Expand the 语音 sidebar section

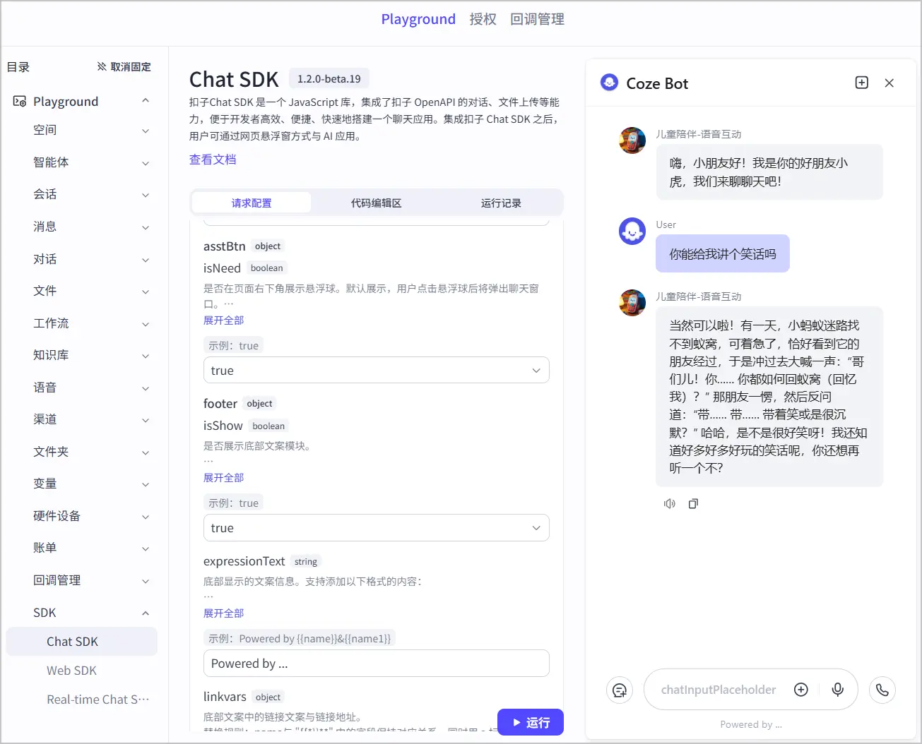pyautogui.click(x=146, y=388)
